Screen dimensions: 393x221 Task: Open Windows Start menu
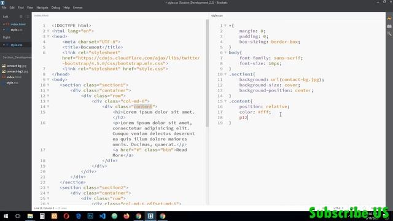[6, 216]
